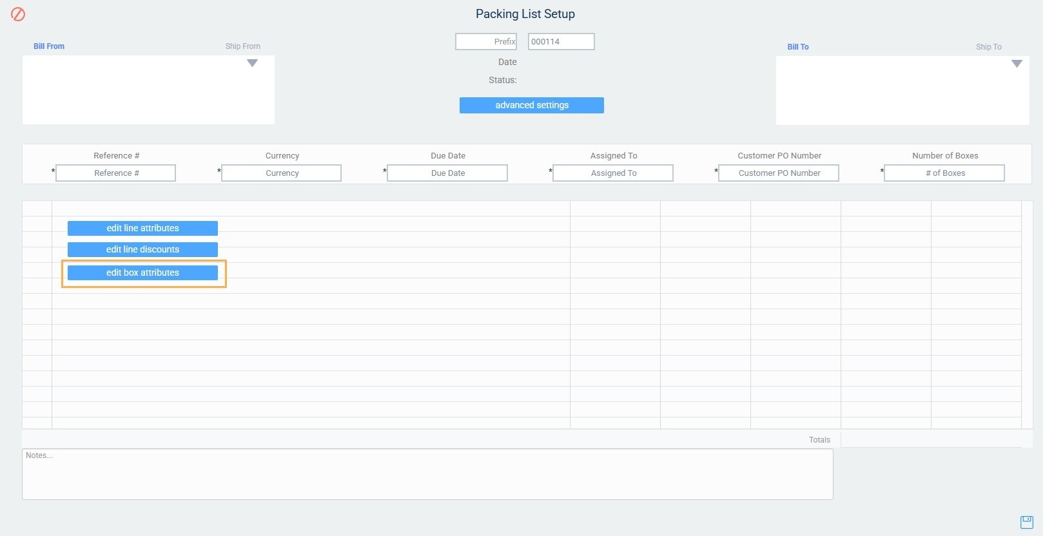Click the save disk icon
Screen dimensions: 1043x536
pos(1026,522)
